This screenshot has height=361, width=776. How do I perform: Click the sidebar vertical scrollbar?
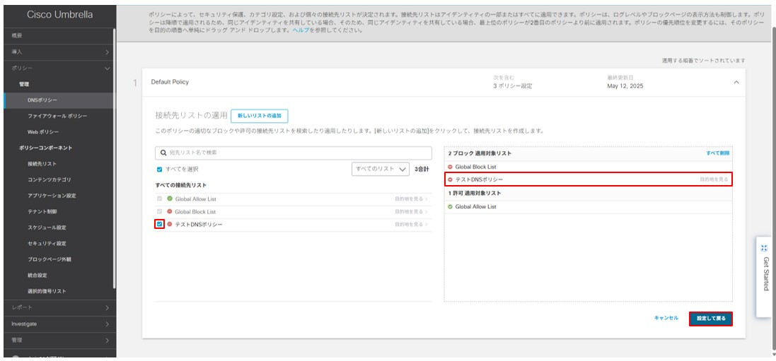115,158
